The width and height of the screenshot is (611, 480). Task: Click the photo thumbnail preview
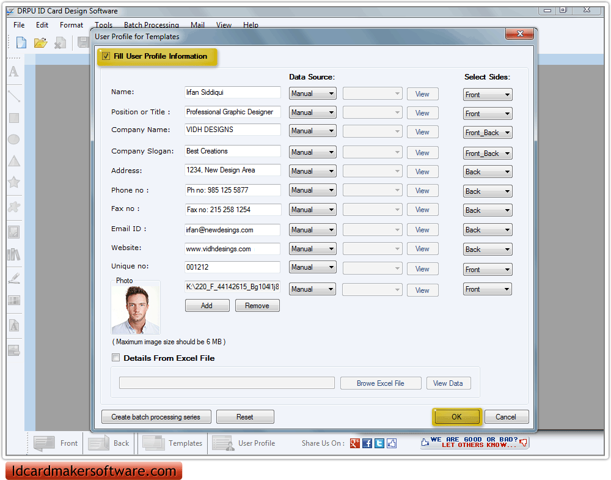click(x=136, y=309)
